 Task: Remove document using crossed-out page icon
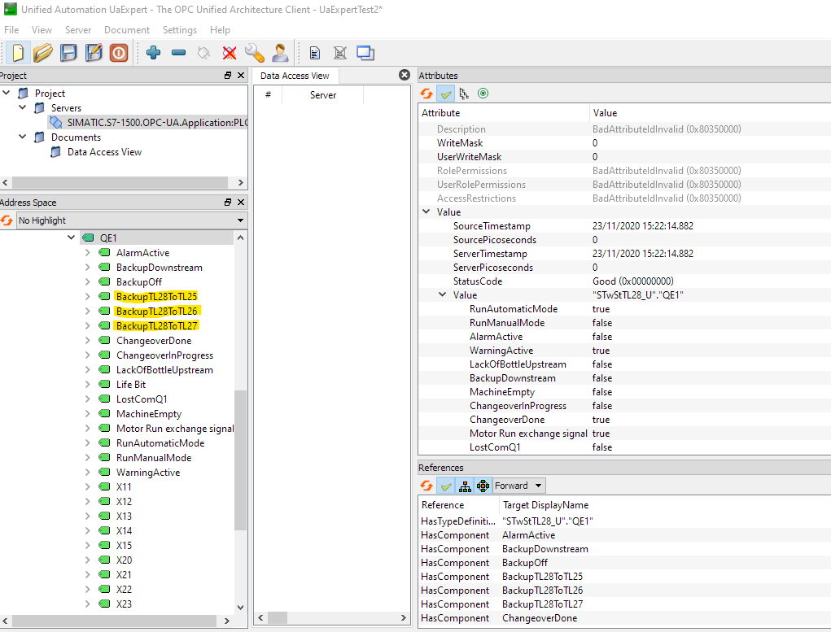pyautogui.click(x=340, y=53)
